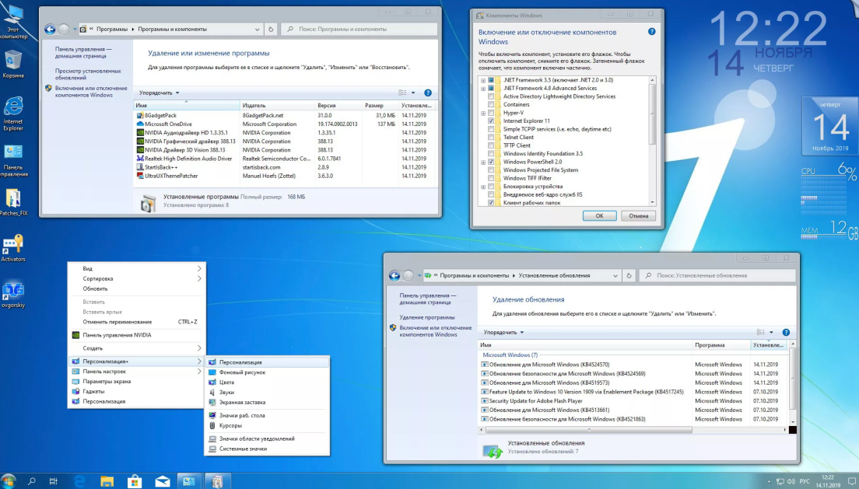859x489 pixels.
Task: Select the KB4524570 update row
Action: [x=633, y=365]
